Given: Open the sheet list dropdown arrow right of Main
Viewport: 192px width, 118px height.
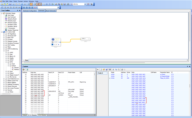Looking at the screenshot, I should [187, 60].
